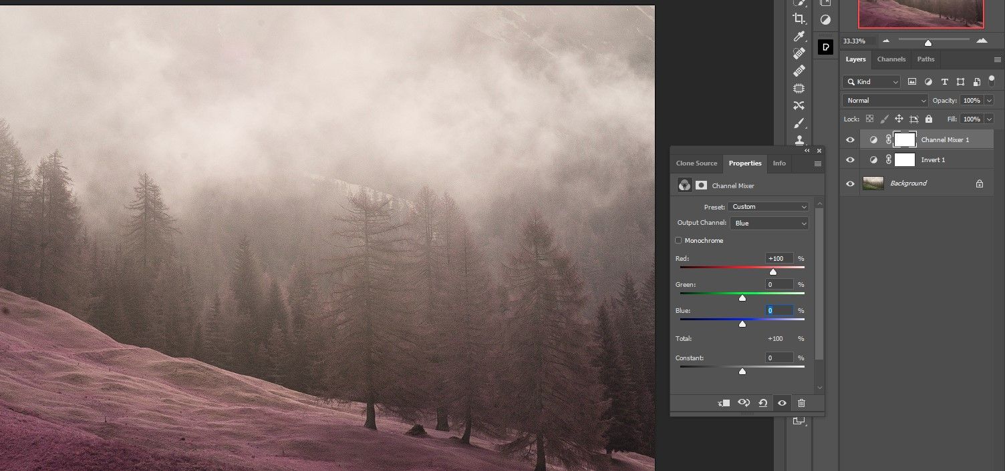Filter for type layers
1005x471 pixels.
(944, 81)
